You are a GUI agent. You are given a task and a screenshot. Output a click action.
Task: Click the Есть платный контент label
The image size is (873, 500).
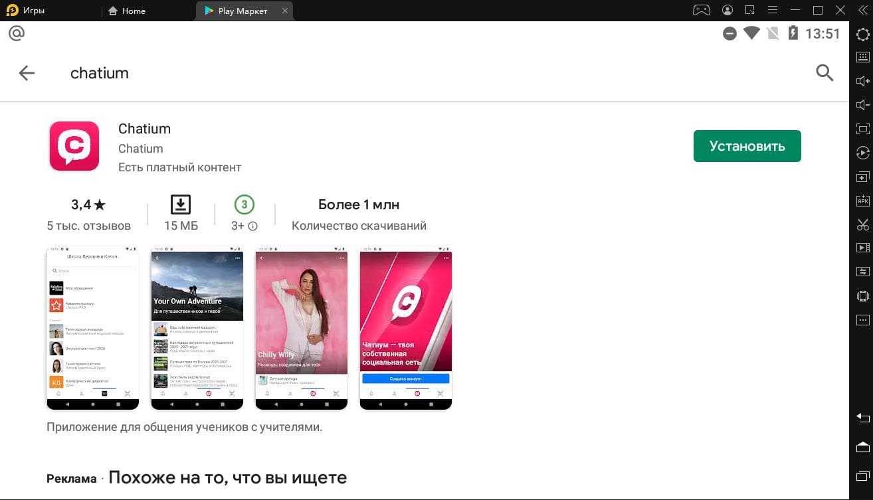point(179,167)
